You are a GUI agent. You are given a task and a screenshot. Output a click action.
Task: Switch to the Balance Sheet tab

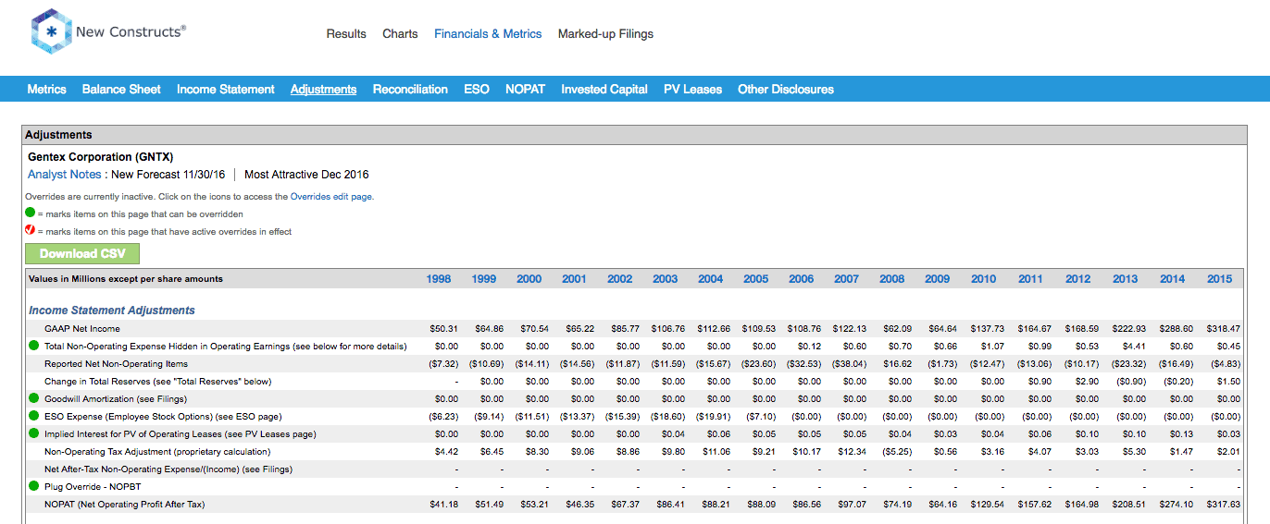(121, 89)
